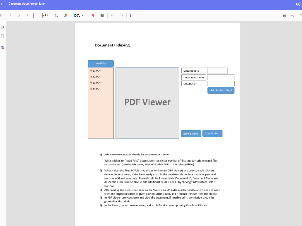Click the Document Name label

(x=194, y=77)
